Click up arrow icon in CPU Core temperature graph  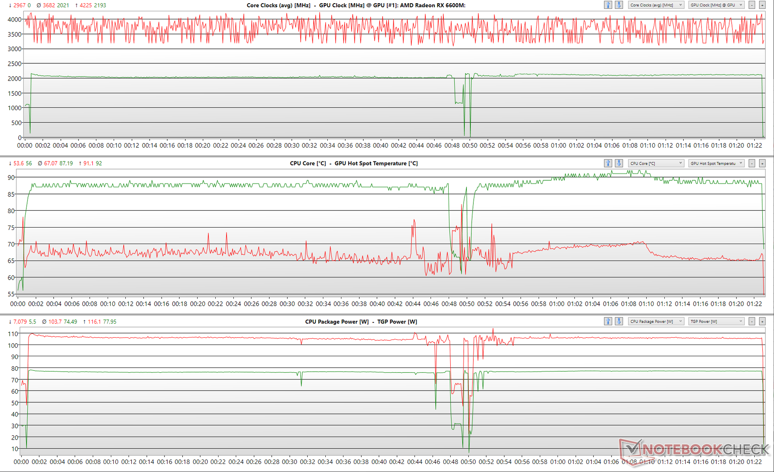[608, 163]
